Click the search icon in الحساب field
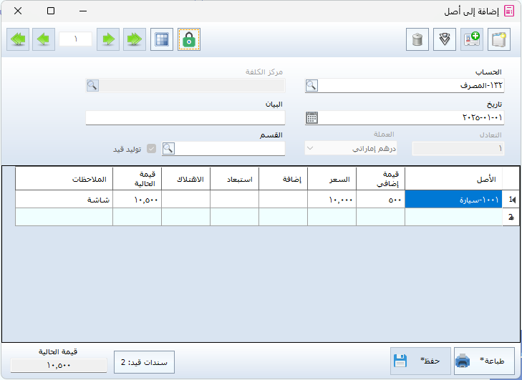Image resolution: width=522 pixels, height=380 pixels. tap(311, 86)
